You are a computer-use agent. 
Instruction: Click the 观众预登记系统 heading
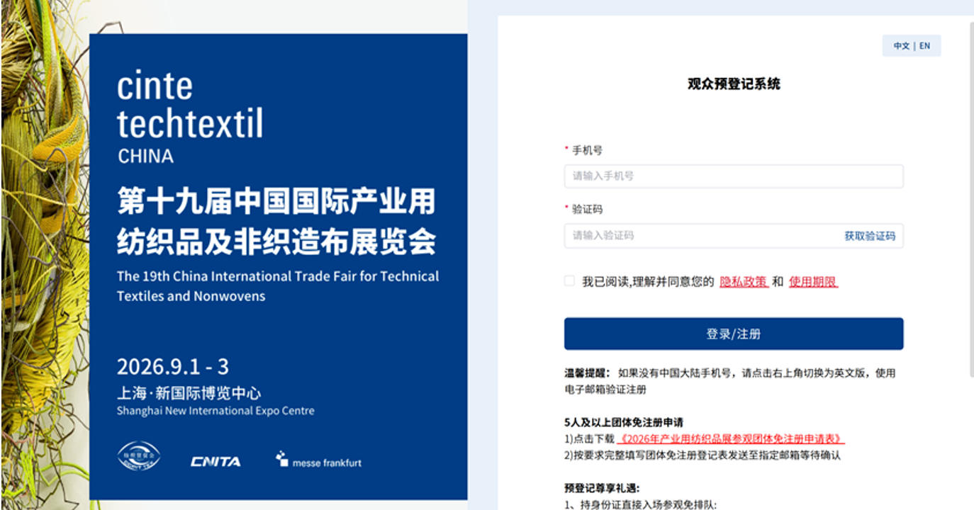[x=734, y=84]
